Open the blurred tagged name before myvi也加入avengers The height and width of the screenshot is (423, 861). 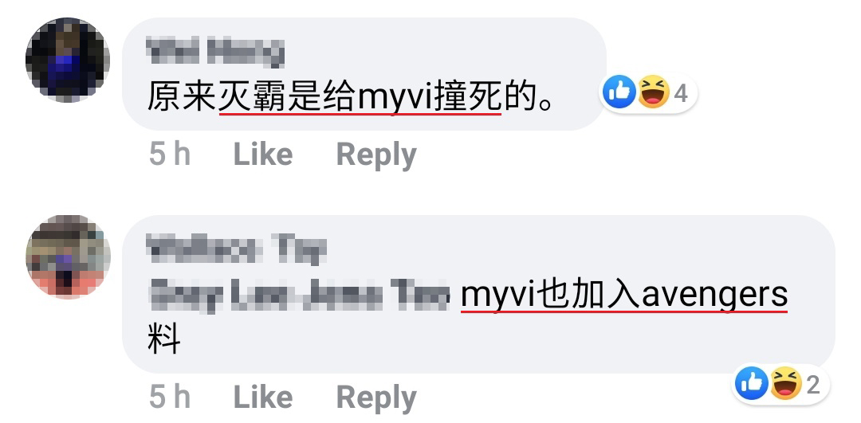pyautogui.click(x=299, y=295)
